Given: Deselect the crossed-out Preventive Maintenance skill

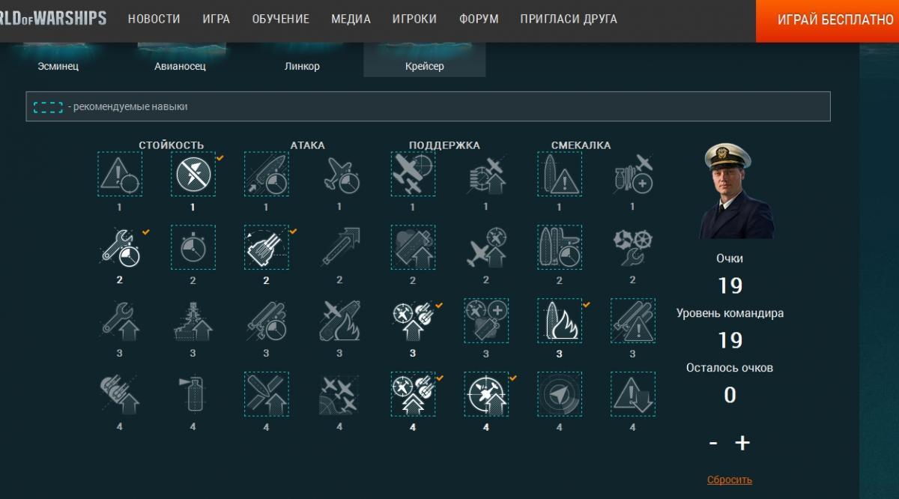Looking at the screenshot, I should point(193,175).
